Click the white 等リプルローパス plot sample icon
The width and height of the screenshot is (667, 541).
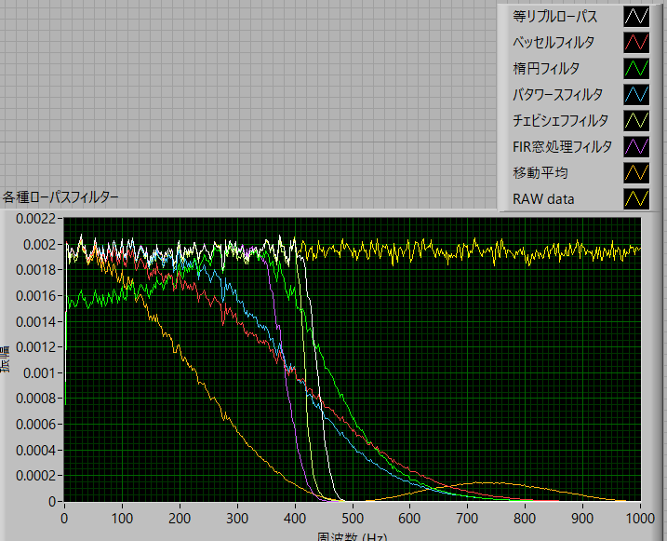click(x=636, y=17)
